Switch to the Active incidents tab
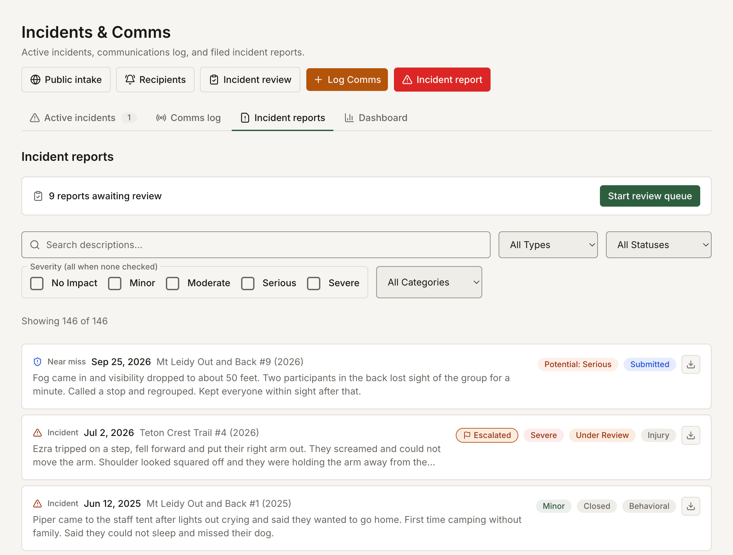This screenshot has height=555, width=733. [83, 118]
